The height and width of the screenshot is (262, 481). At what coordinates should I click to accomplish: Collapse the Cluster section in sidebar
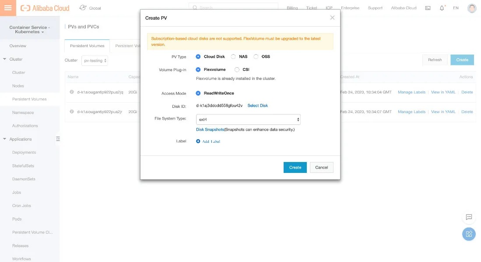(5, 59)
